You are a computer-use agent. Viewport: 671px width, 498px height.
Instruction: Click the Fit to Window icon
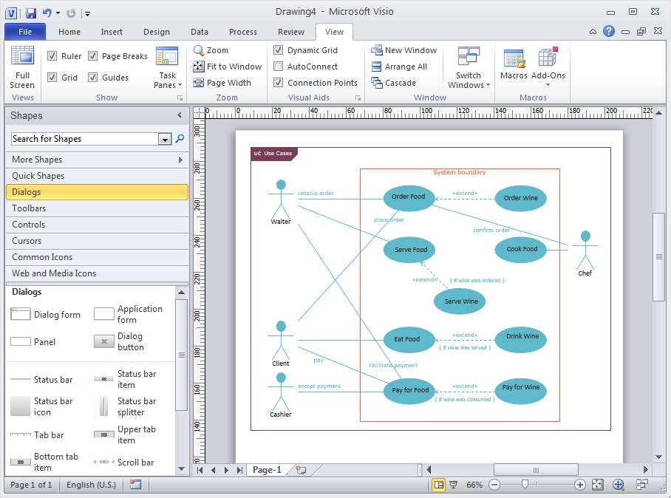click(199, 66)
